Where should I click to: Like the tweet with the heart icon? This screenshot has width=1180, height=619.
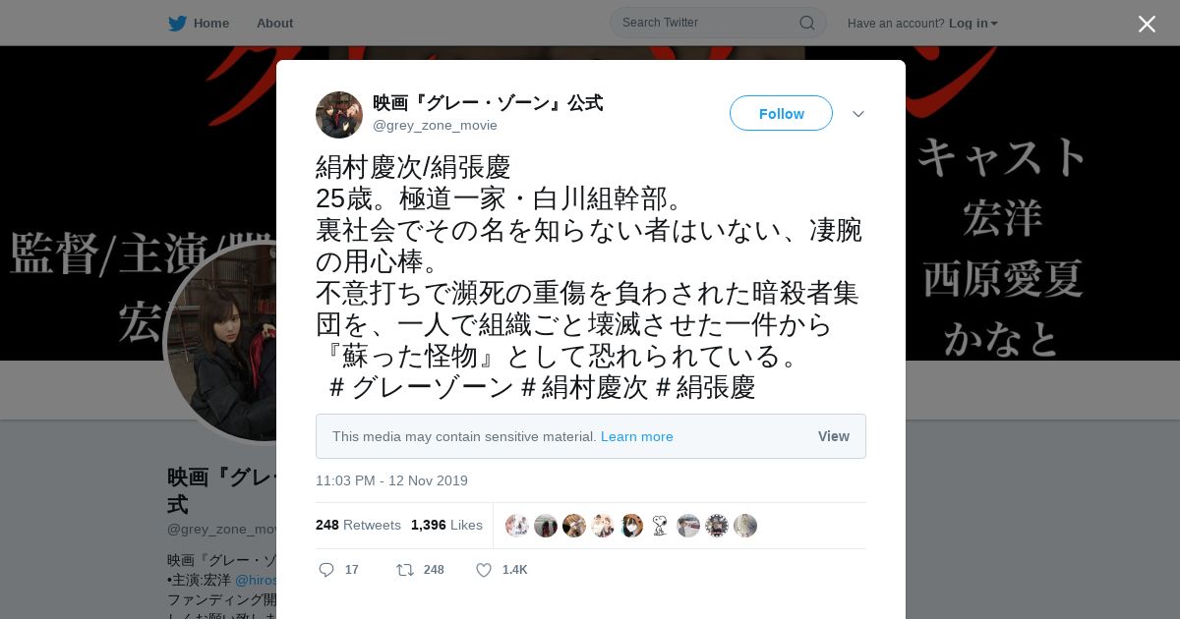tap(483, 570)
